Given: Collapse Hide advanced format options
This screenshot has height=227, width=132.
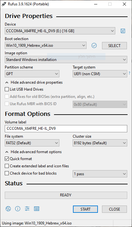Looking at the screenshot, I should 33,152.
